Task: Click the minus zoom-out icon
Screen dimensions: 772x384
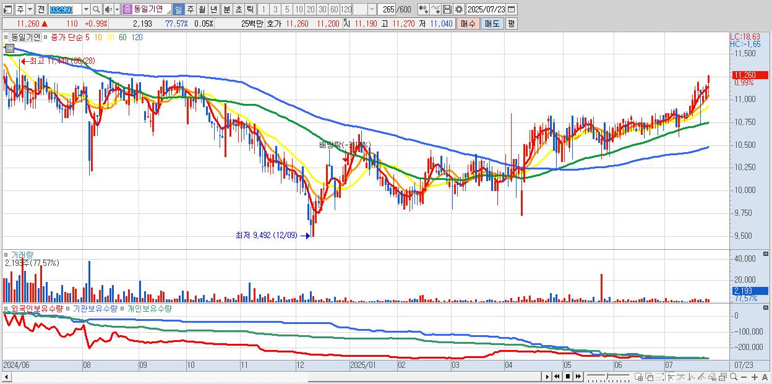Action: click(x=744, y=377)
